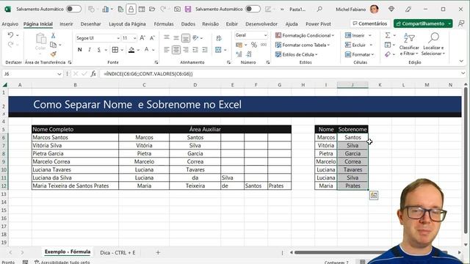Click the AutoSum sigma icon
The image size is (470, 264).
[388, 35]
